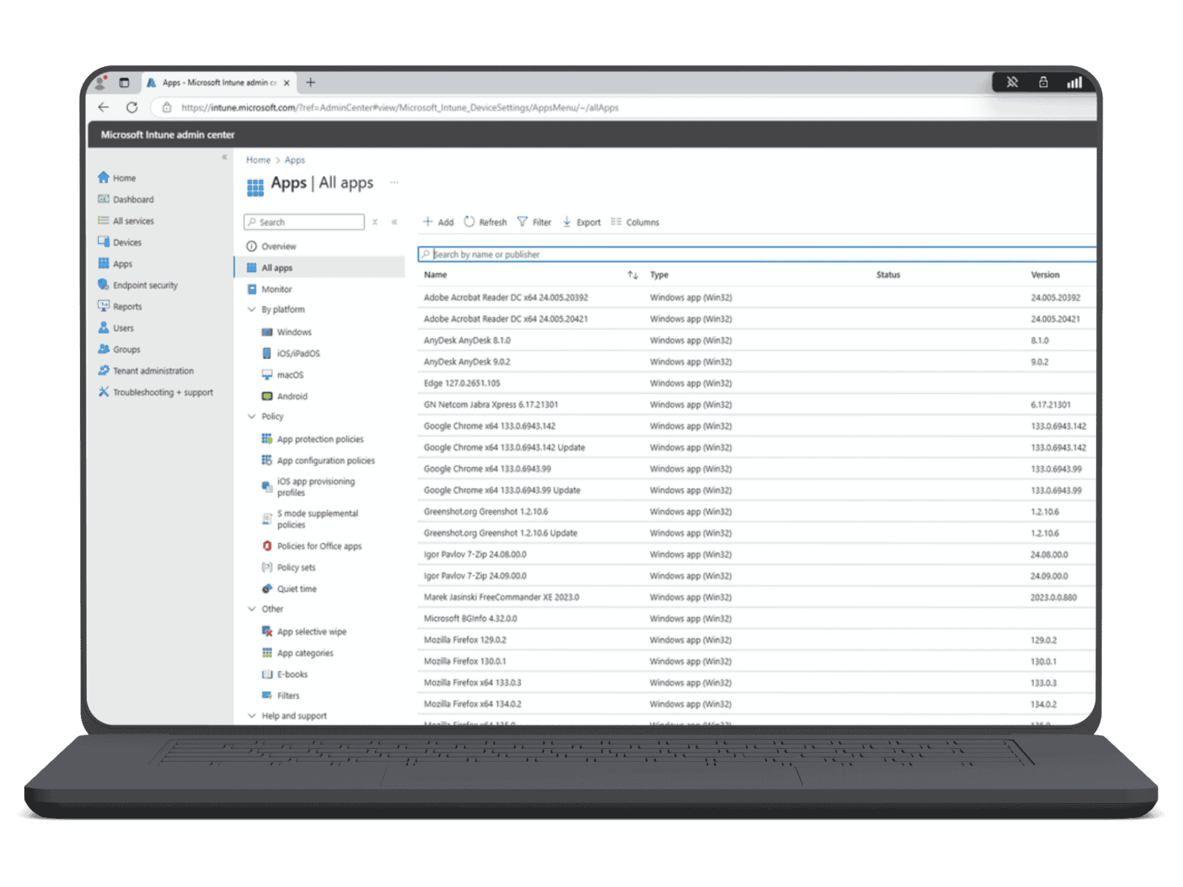Screen dimensions: 1183x887
Task: Open App selective wipe
Action: pyautogui.click(x=304, y=631)
